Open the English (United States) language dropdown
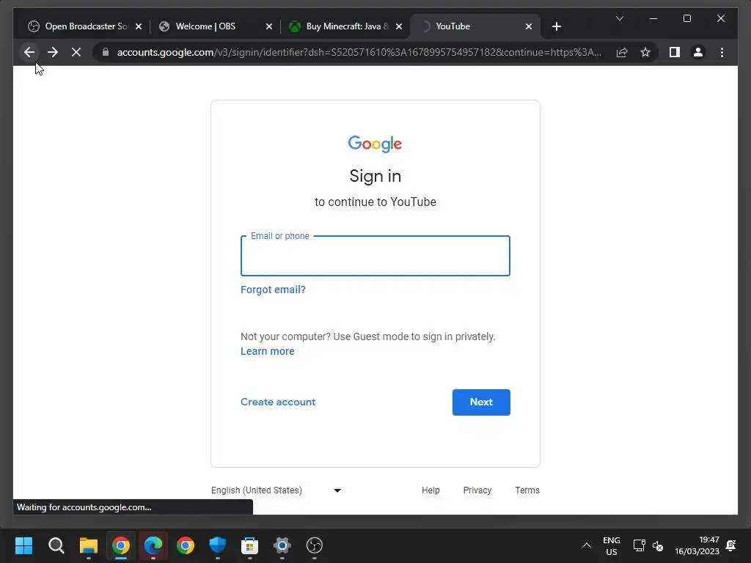751x563 pixels. pos(276,490)
